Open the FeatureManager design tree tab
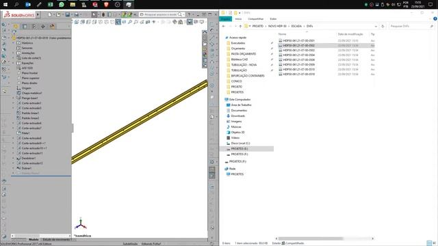The width and height of the screenshot is (438, 246). (16, 26)
